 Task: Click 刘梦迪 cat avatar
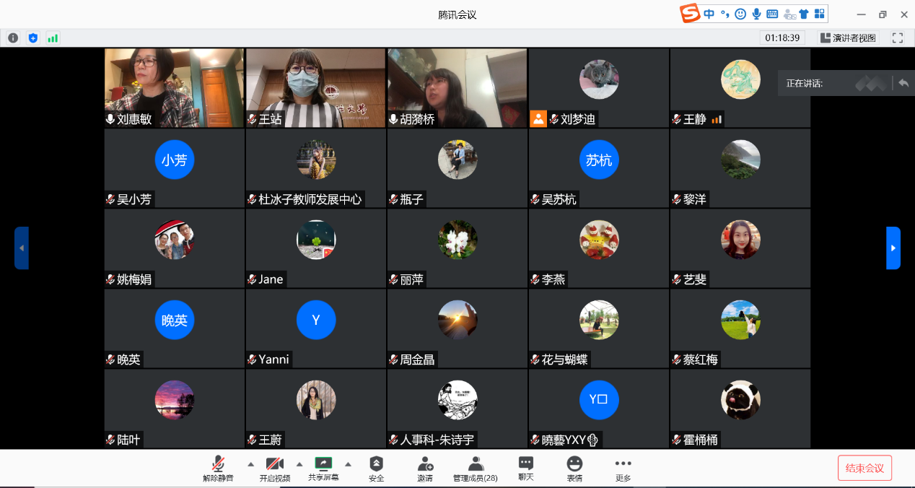[599, 79]
